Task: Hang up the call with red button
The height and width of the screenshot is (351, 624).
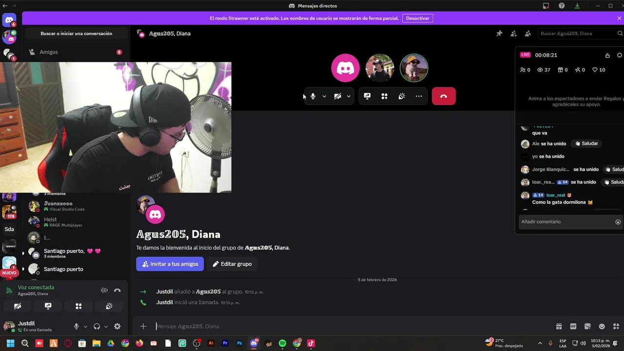Action: (x=444, y=96)
